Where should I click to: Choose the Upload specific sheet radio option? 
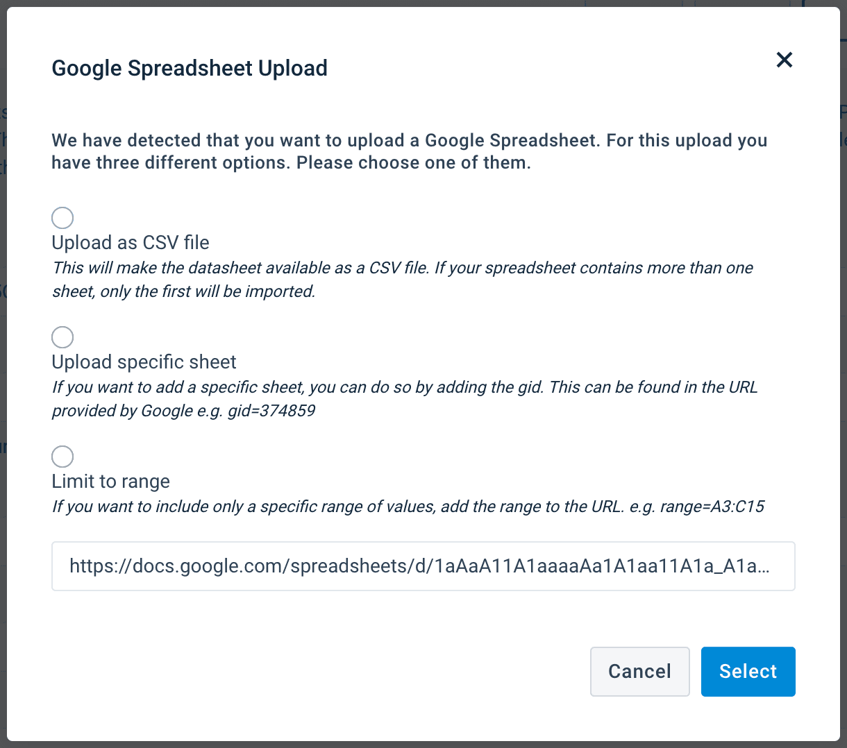pyautogui.click(x=62, y=337)
